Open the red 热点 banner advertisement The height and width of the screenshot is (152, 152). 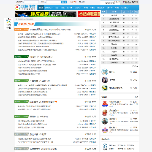click(89, 14)
